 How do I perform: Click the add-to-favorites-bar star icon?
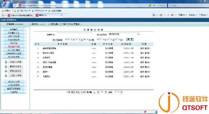(15, 11)
